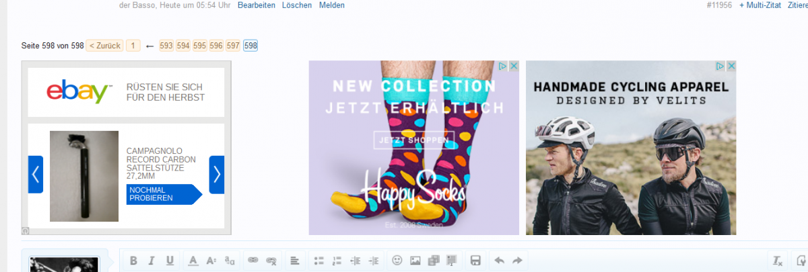Screen dimensions: 808x272
Task: Go to page 597
Action: [234, 46]
